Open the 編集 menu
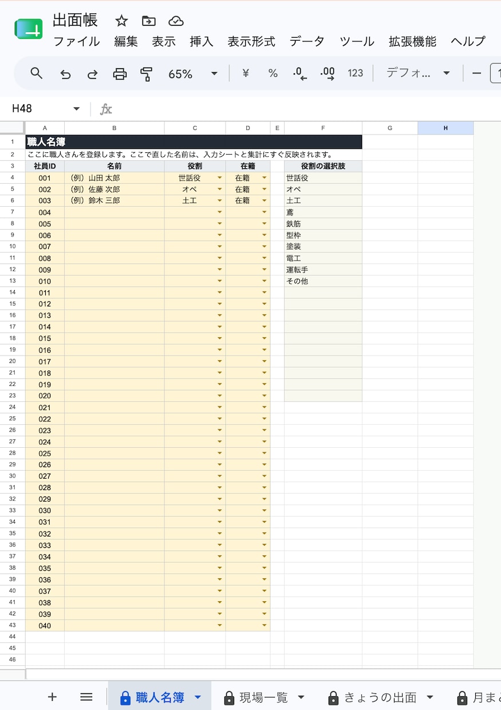 126,42
